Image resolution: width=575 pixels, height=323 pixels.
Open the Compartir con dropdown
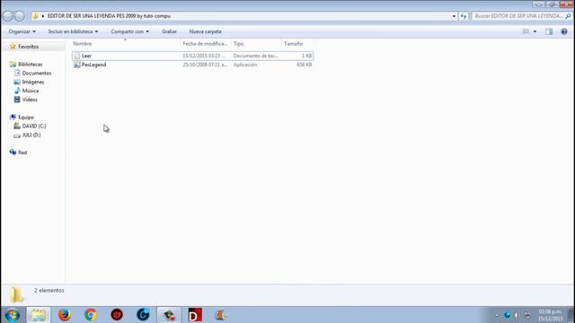coord(129,31)
